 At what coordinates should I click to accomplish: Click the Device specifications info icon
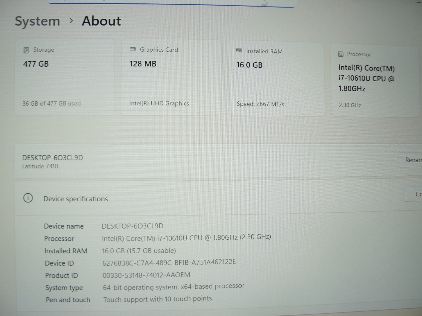(28, 198)
